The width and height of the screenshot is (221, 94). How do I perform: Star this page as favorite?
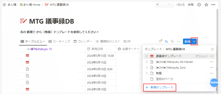pyautogui.click(x=206, y=5)
